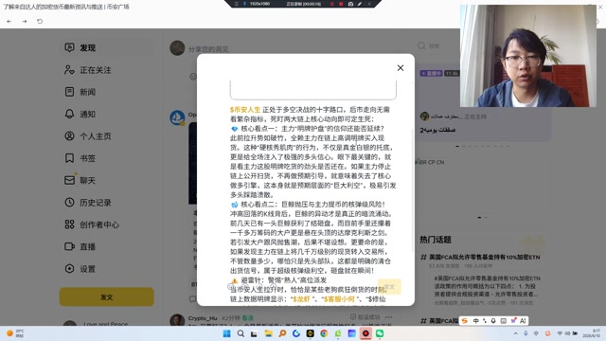Open Chrome from taskbar
The width and height of the screenshot is (606, 341).
324,333
